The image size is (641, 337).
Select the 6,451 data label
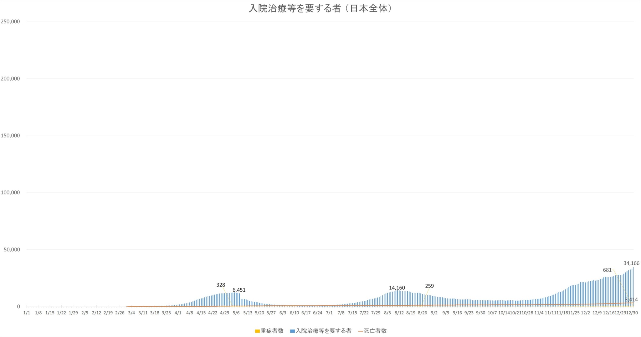[x=239, y=290]
